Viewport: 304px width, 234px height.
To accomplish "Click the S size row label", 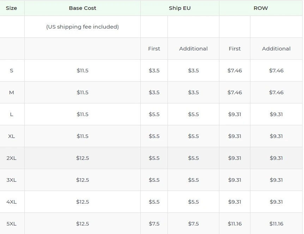I will point(12,70).
